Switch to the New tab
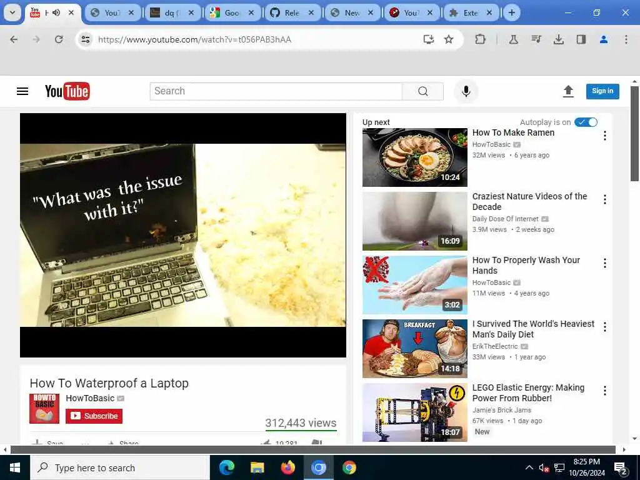 tap(352, 12)
